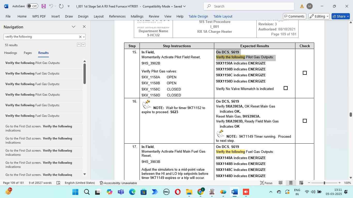Toggle the AutoSave switch

point(32,6)
